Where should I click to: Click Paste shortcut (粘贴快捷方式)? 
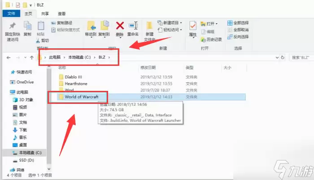65,30
